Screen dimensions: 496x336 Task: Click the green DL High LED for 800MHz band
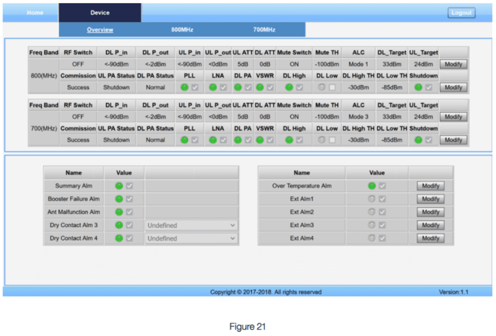[x=288, y=87]
